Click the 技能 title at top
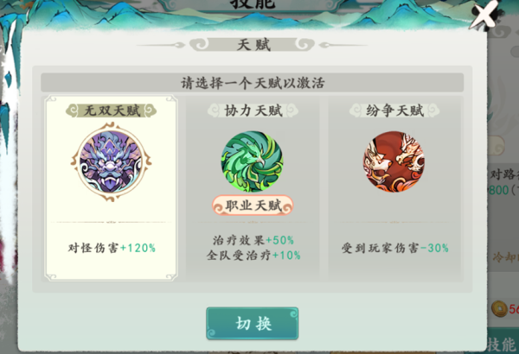The width and height of the screenshot is (519, 354). point(253,4)
